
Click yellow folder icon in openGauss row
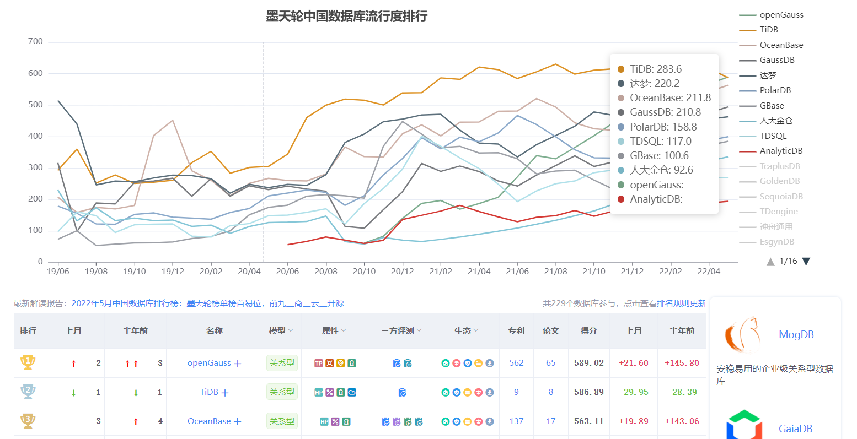tap(479, 363)
